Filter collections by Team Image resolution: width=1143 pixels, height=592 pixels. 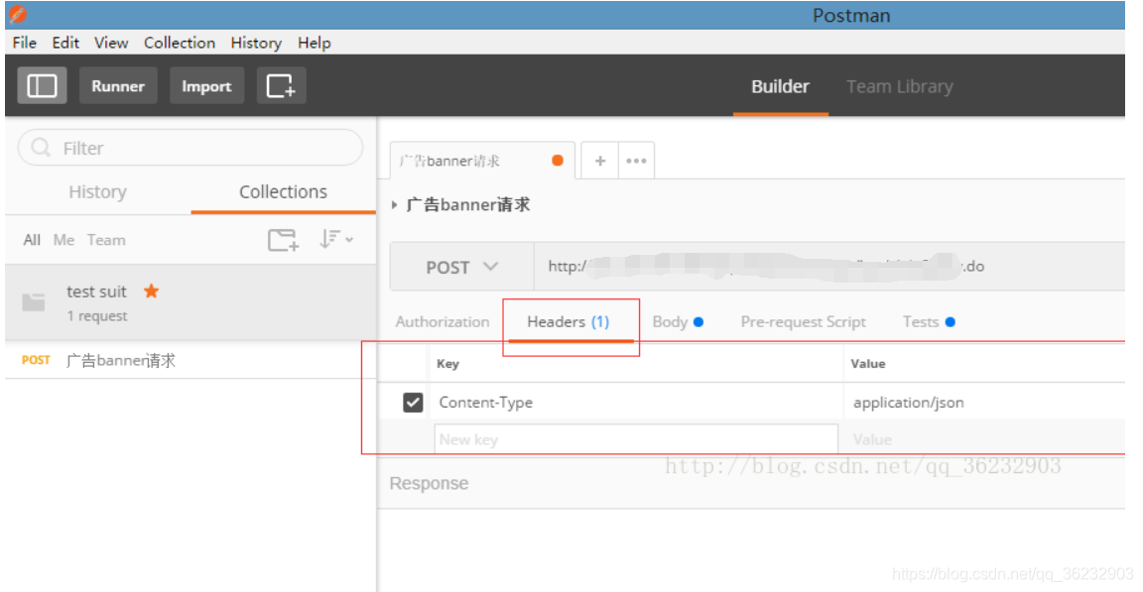point(106,240)
